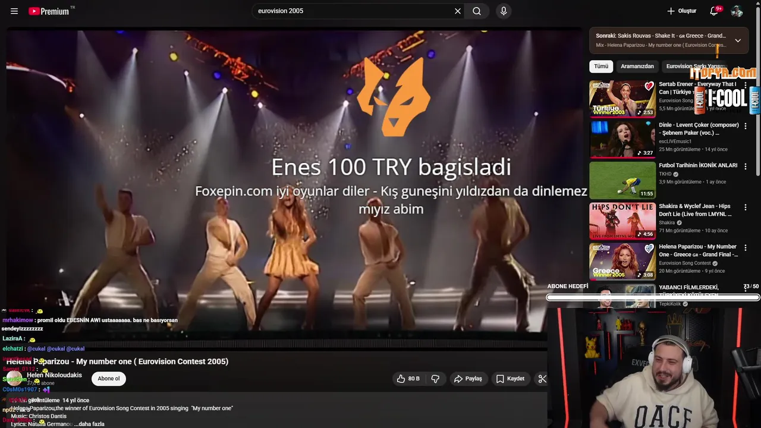Click the Eurovision Song Contest channel under Helena video
Image resolution: width=761 pixels, height=428 pixels.
pos(685,263)
